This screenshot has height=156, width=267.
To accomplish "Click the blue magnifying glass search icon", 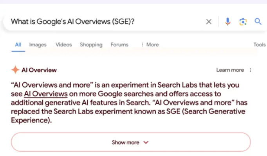I will 258,21.
